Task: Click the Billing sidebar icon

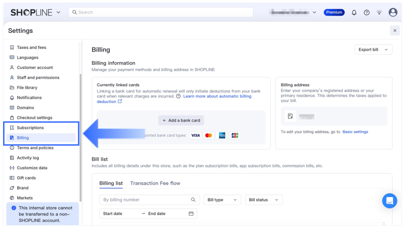Action: click(x=12, y=138)
